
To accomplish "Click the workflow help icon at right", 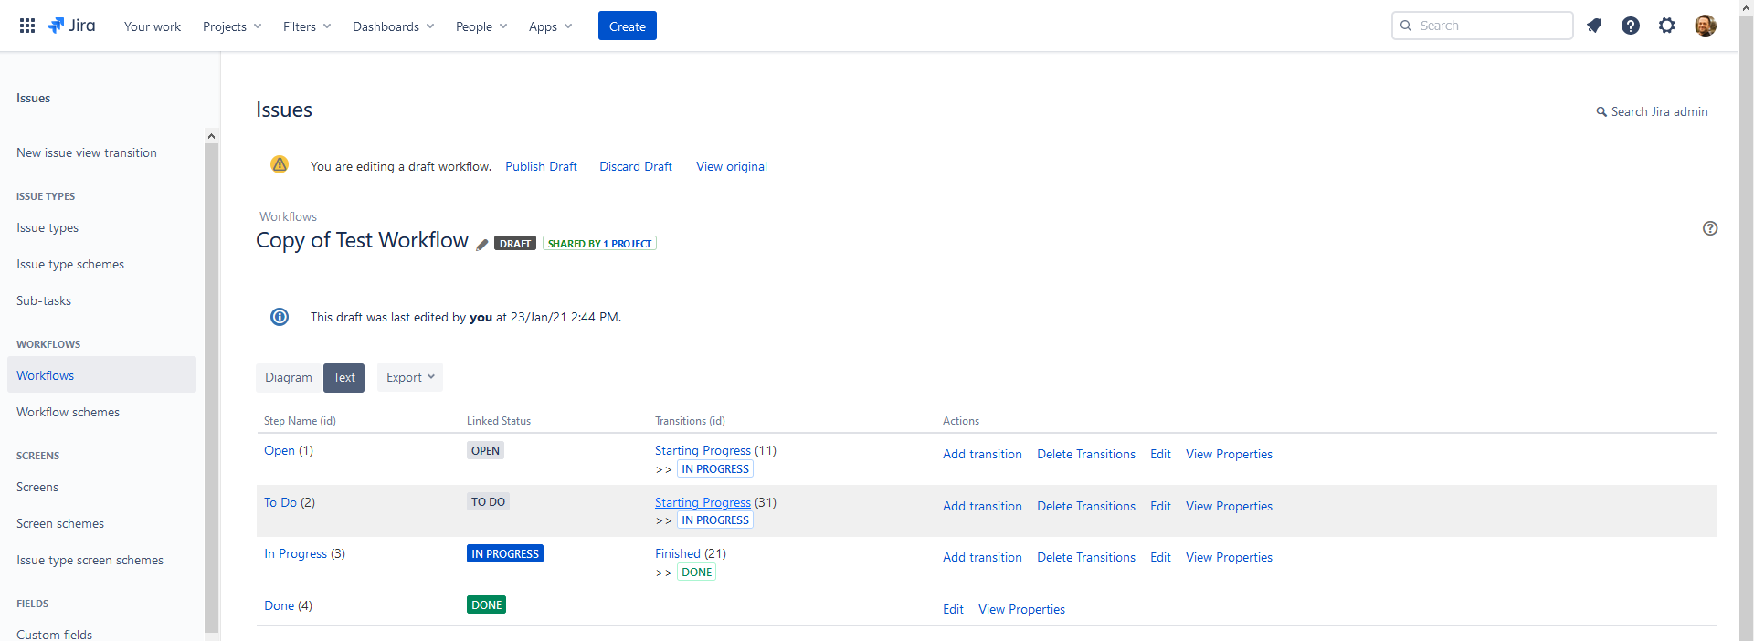I will tap(1710, 228).
